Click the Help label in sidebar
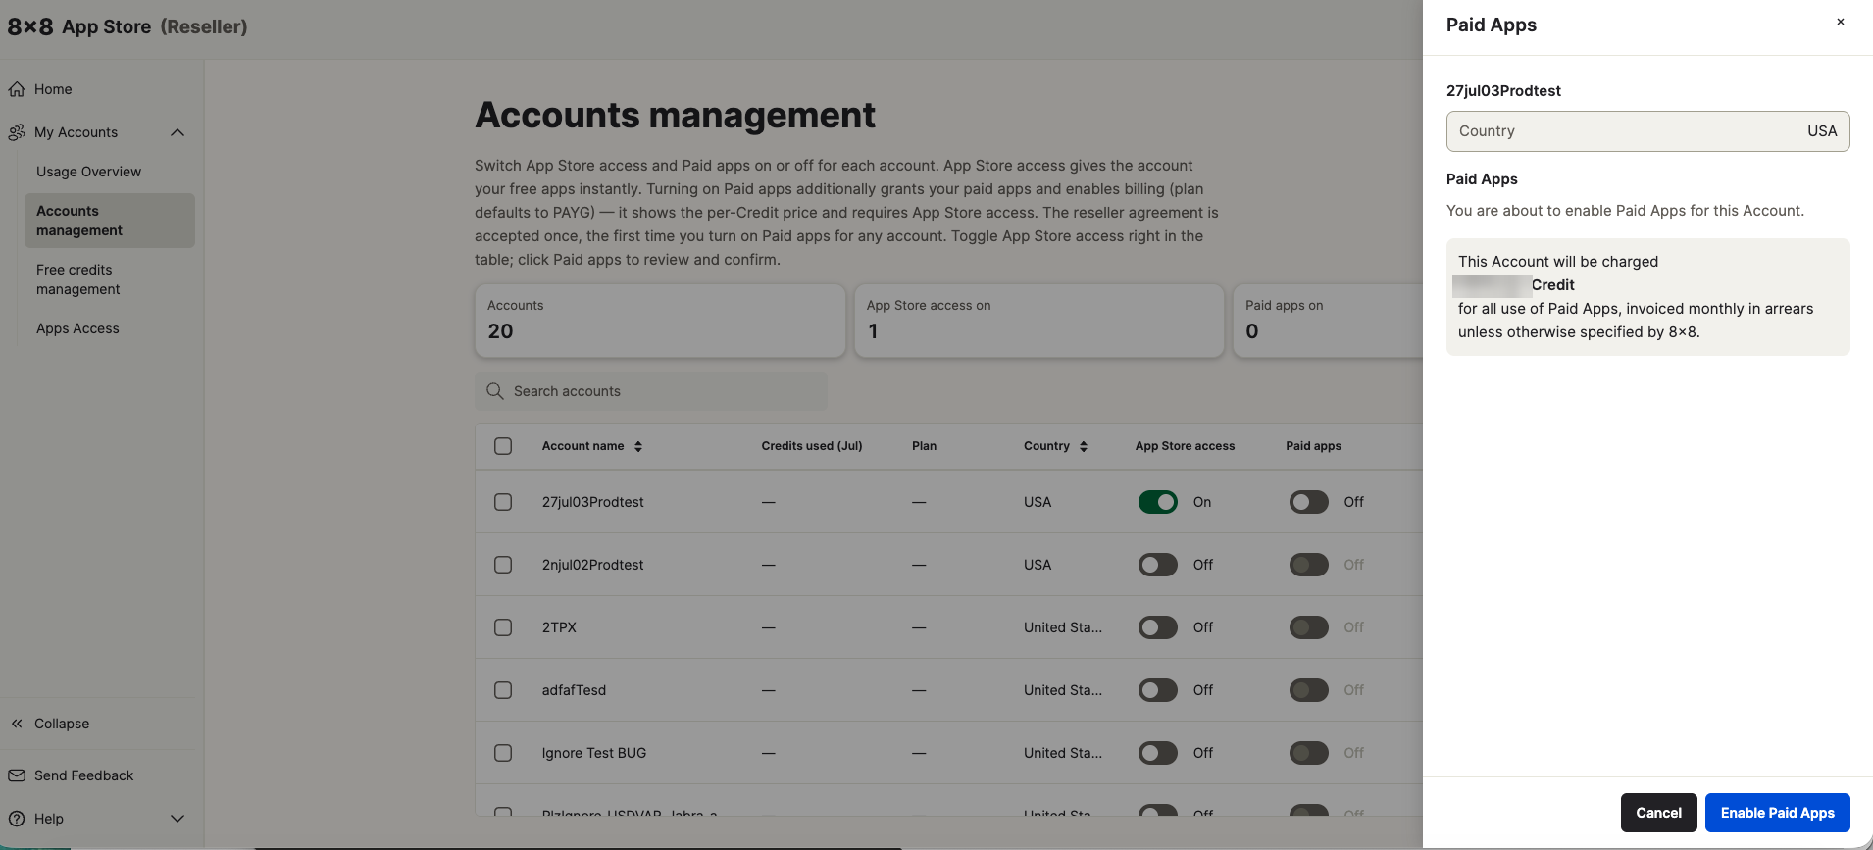 (x=49, y=819)
